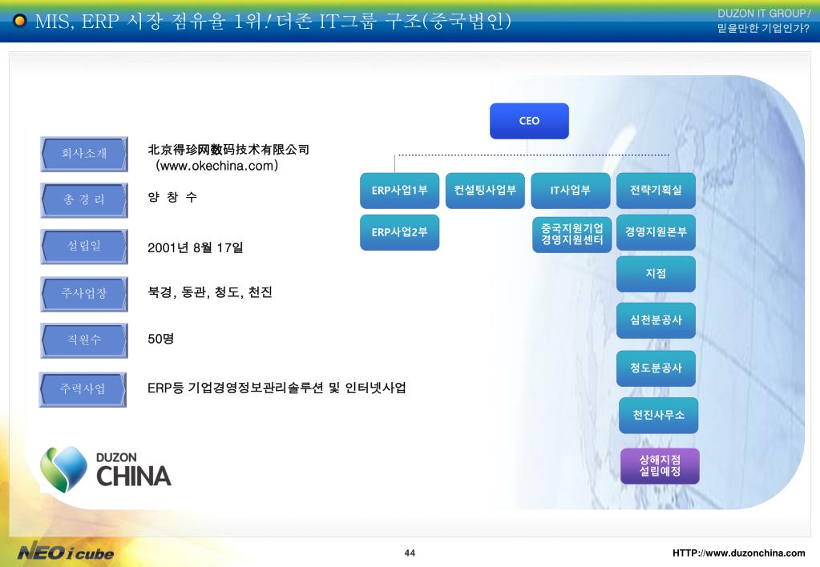Click the orange bullet in title bar
820x567 pixels.
click(19, 21)
